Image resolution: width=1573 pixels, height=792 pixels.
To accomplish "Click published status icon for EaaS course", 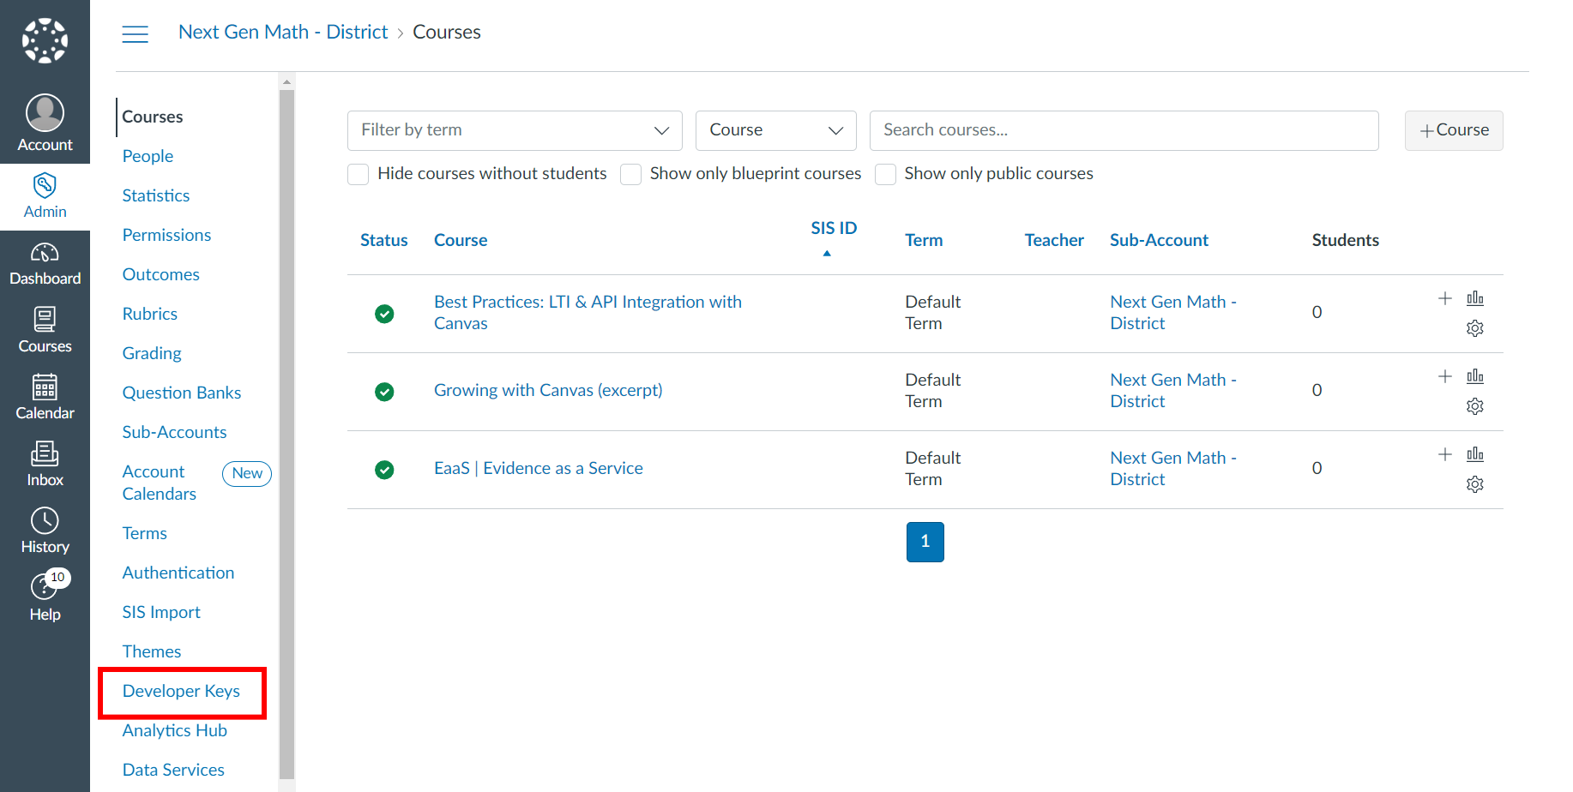I will click(x=384, y=470).
